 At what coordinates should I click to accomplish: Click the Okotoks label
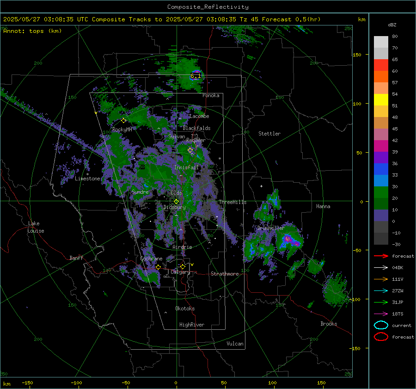(x=185, y=309)
